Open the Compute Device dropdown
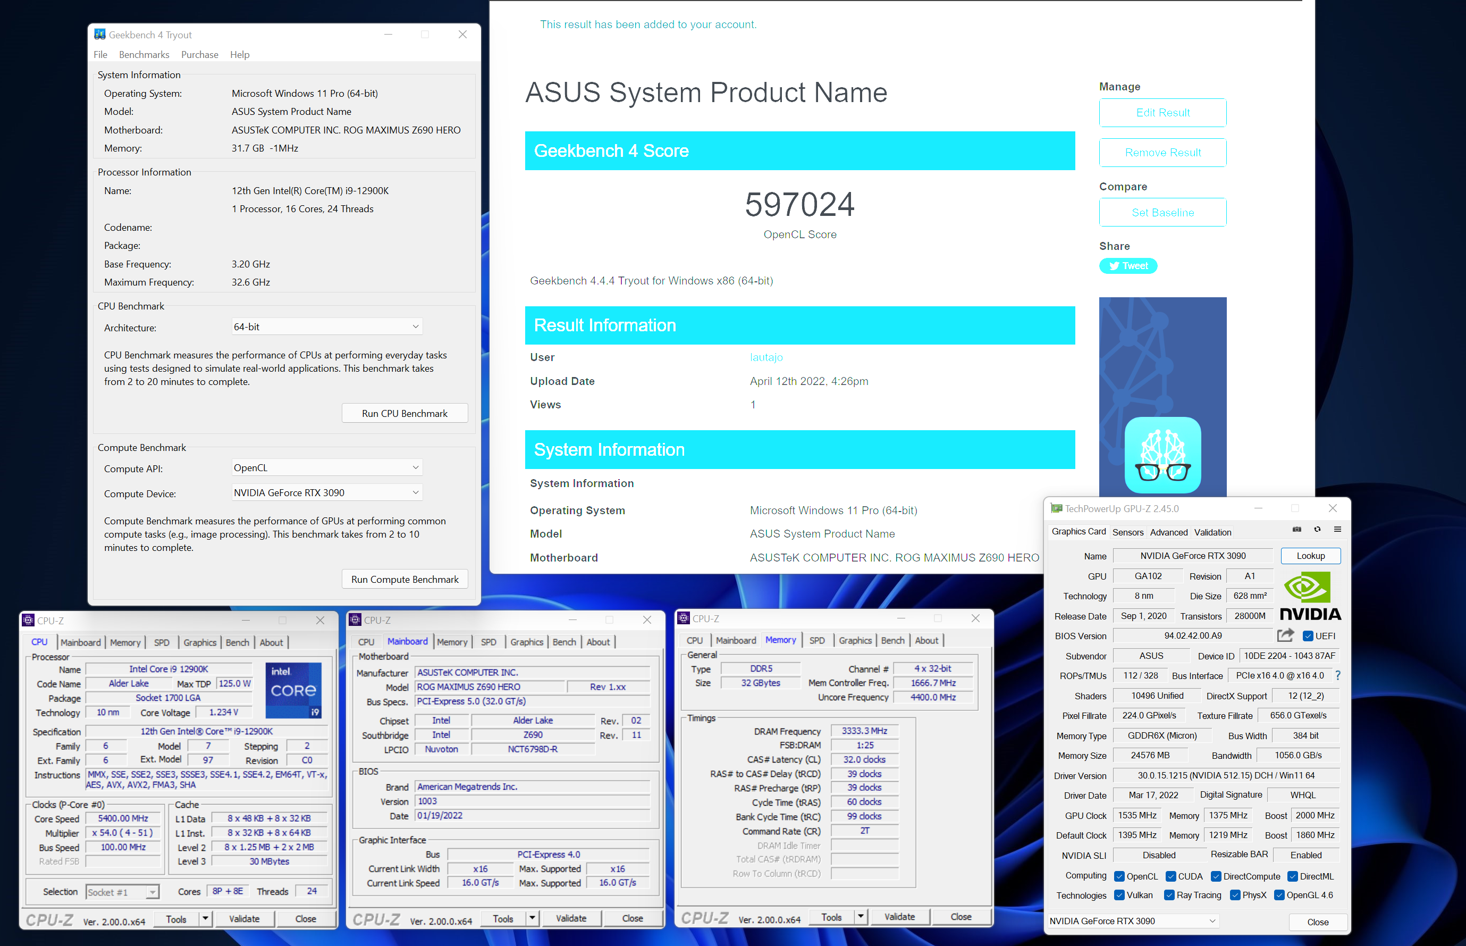This screenshot has width=1466, height=946. pyautogui.click(x=326, y=492)
